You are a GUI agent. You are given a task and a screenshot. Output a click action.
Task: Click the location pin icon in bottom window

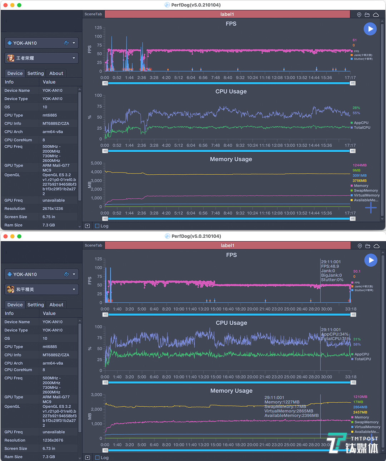(x=360, y=246)
